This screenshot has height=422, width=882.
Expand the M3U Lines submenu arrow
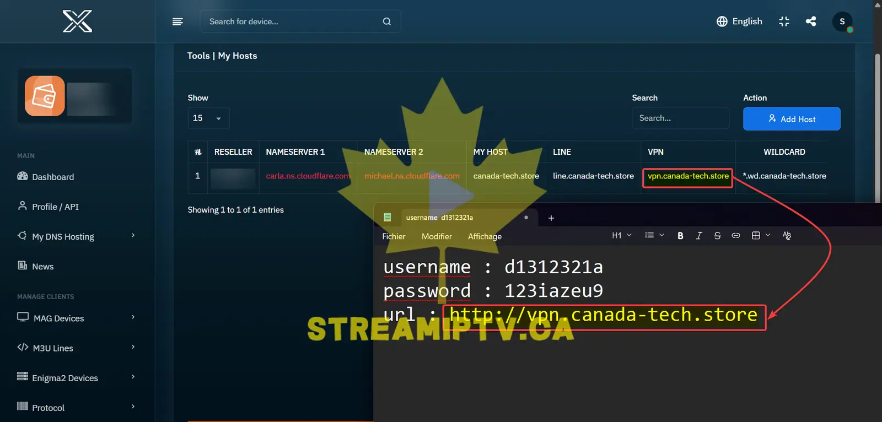(x=133, y=347)
